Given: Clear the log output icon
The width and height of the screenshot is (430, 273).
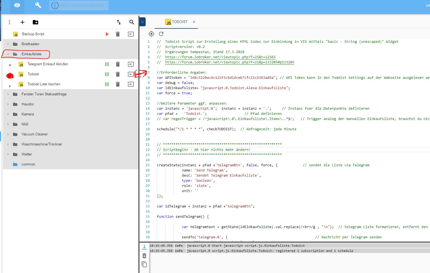Looking at the screenshot, I should [x=144, y=256].
